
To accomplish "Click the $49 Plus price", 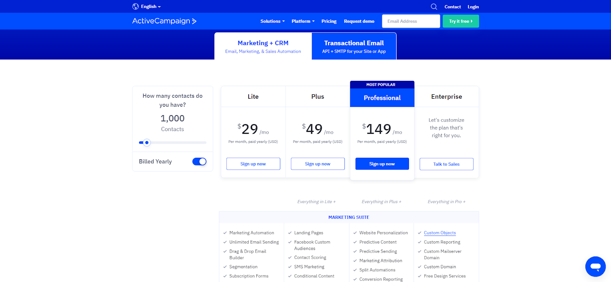I will [318, 129].
